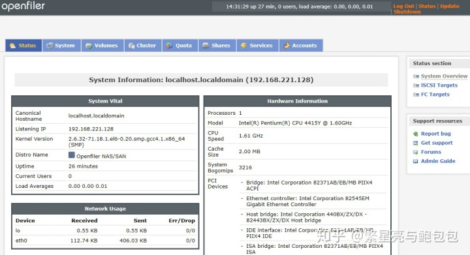Open the iSCSI Targets link

(x=439, y=85)
